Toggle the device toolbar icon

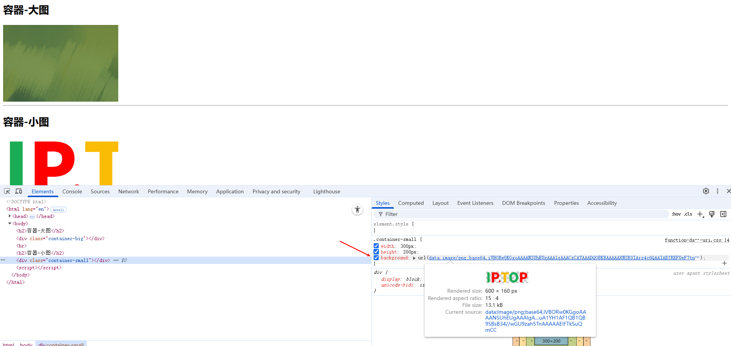(x=18, y=191)
